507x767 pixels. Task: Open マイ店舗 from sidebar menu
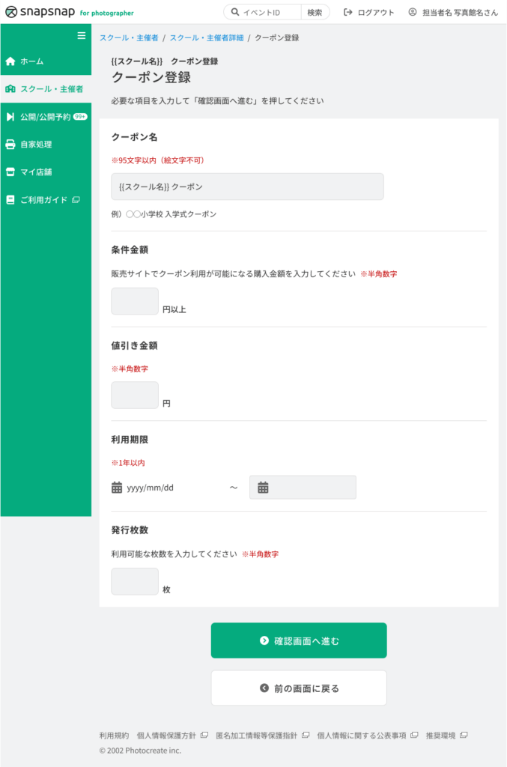pos(36,172)
